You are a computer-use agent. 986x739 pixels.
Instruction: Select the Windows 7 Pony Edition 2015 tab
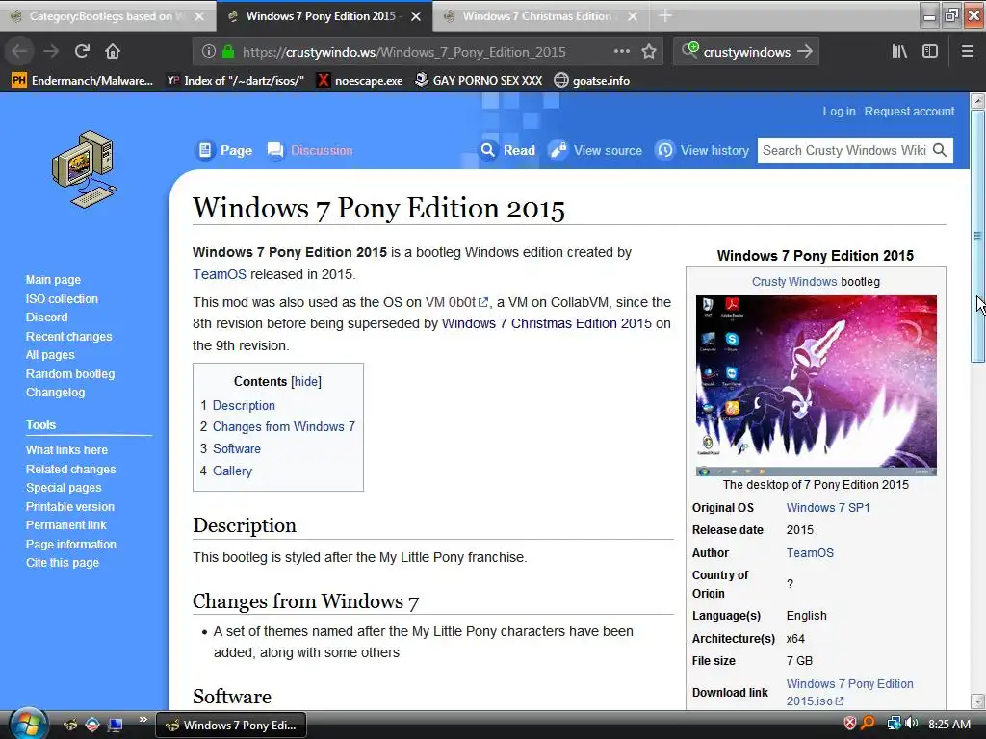pyautogui.click(x=324, y=16)
